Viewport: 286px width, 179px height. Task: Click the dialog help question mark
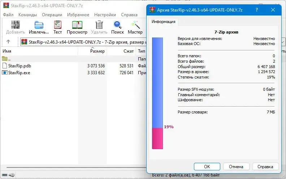point(257,10)
